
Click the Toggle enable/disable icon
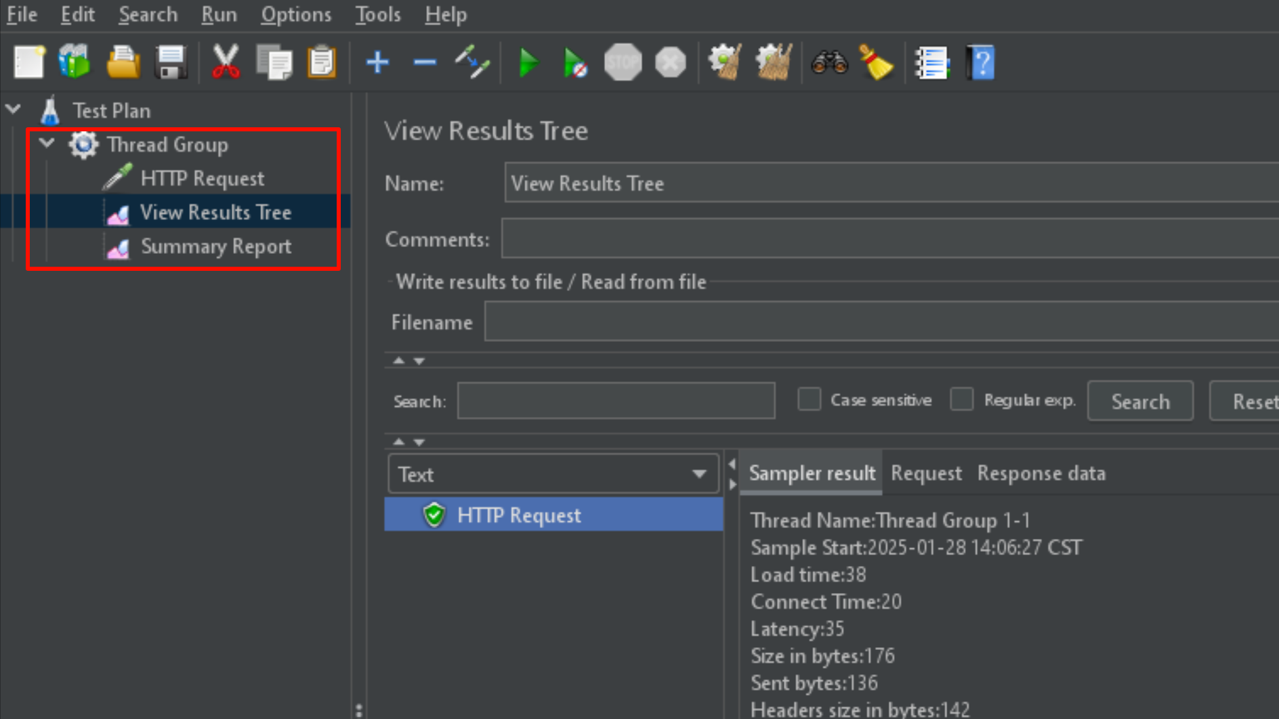472,62
